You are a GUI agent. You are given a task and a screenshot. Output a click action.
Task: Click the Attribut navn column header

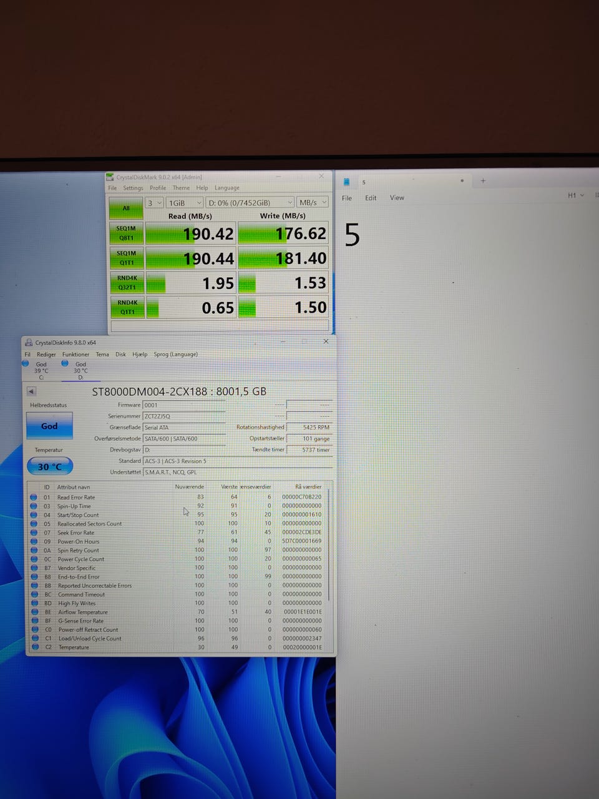pyautogui.click(x=74, y=487)
